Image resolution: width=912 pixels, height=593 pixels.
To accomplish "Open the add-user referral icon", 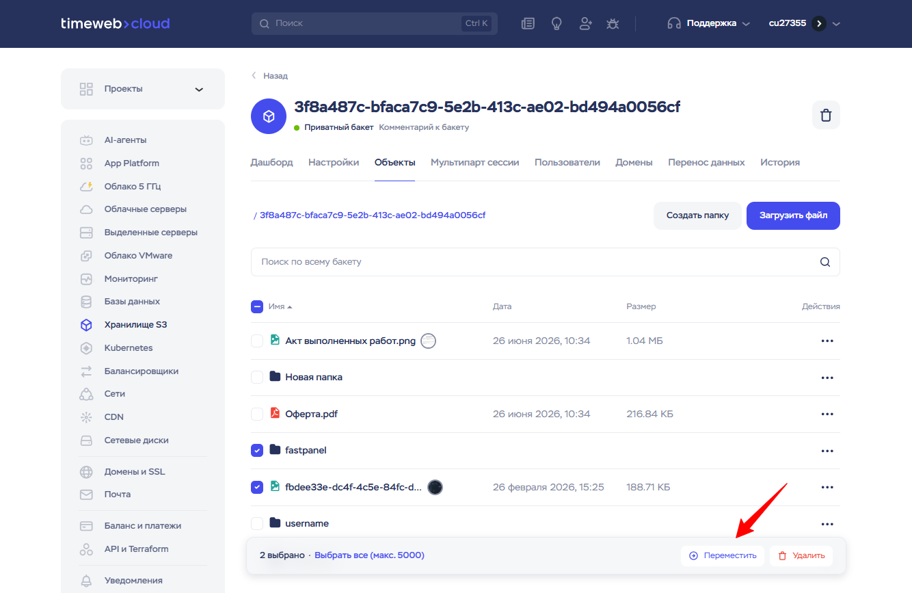I will coord(585,23).
